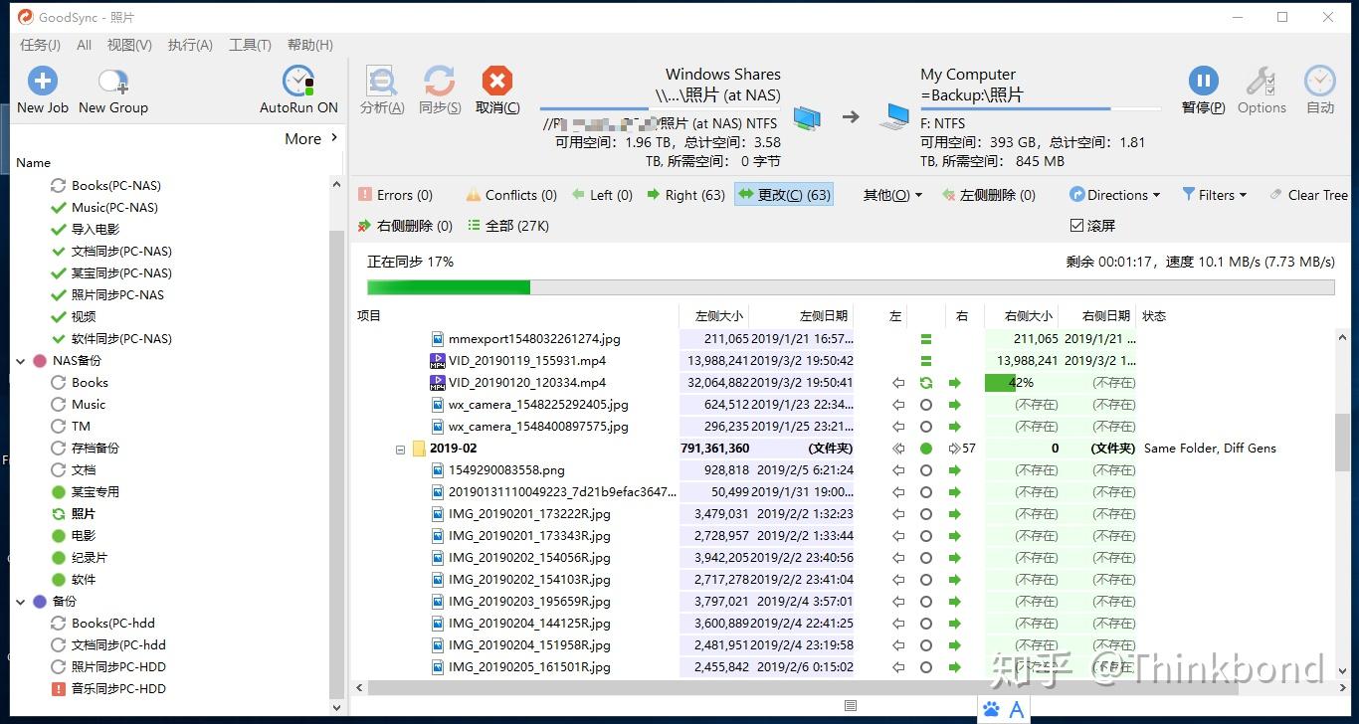
Task: Click the 暂停(P) pause icon
Action: (x=1203, y=81)
